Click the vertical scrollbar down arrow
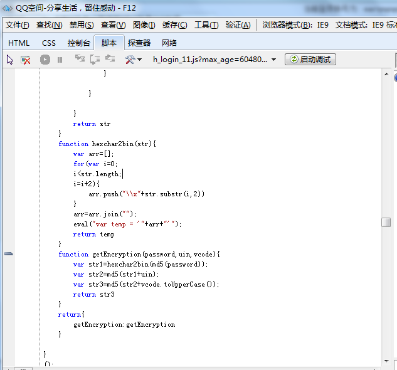397x370 pixels. click(386, 361)
